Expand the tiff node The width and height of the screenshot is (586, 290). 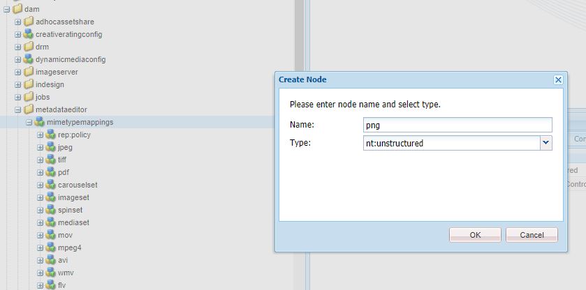pos(41,160)
